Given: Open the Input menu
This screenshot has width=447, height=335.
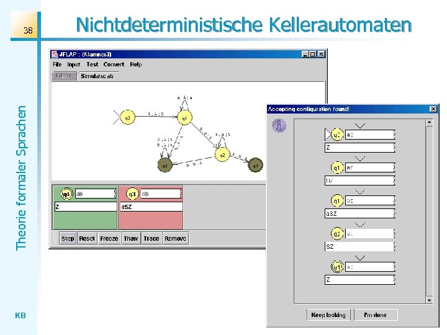Looking at the screenshot, I should 73,65.
